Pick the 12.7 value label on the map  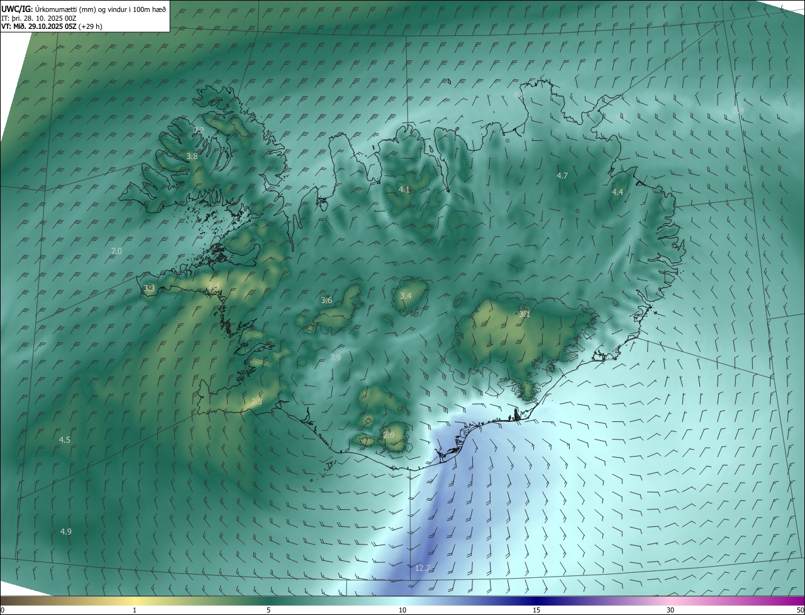[423, 568]
